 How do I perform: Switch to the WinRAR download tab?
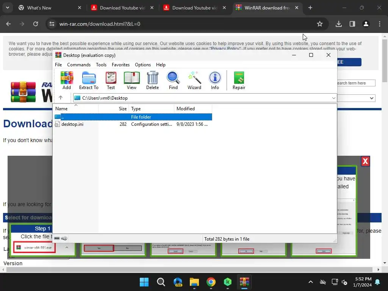click(267, 8)
